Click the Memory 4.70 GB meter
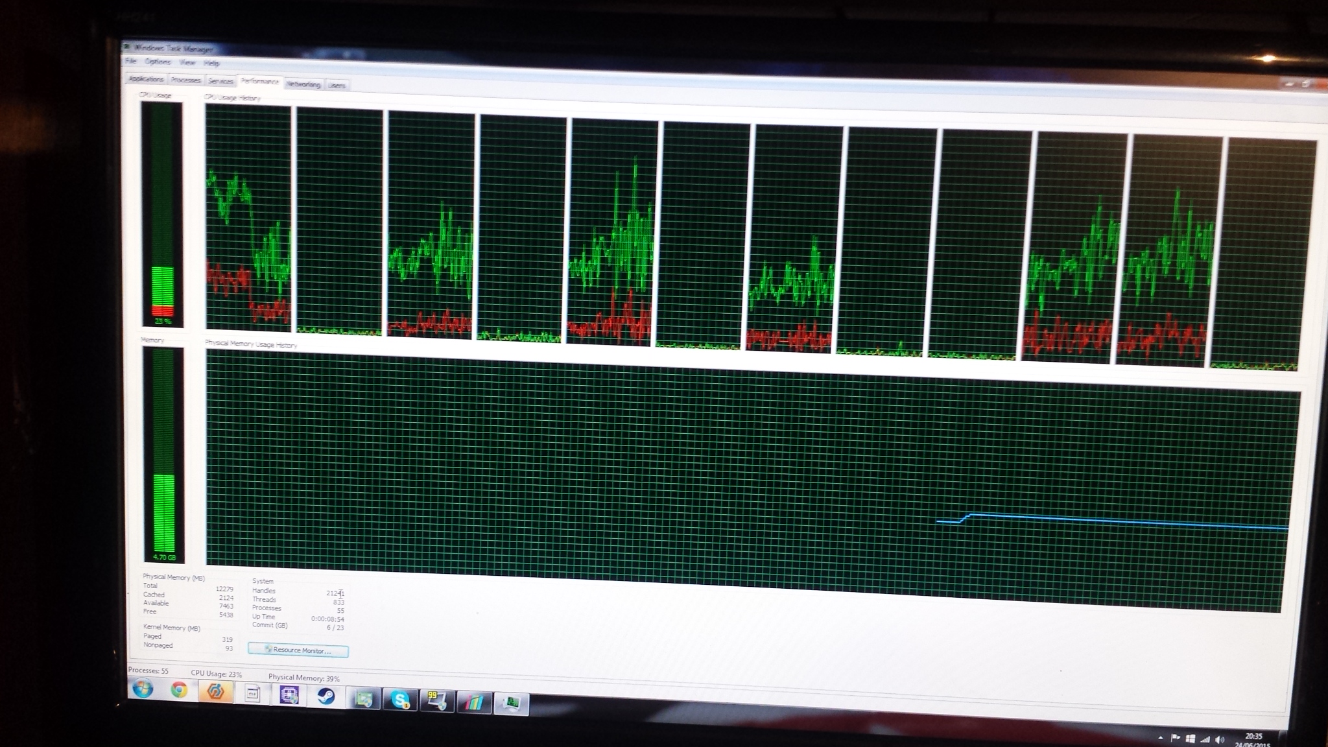The width and height of the screenshot is (1328, 747). click(x=163, y=455)
